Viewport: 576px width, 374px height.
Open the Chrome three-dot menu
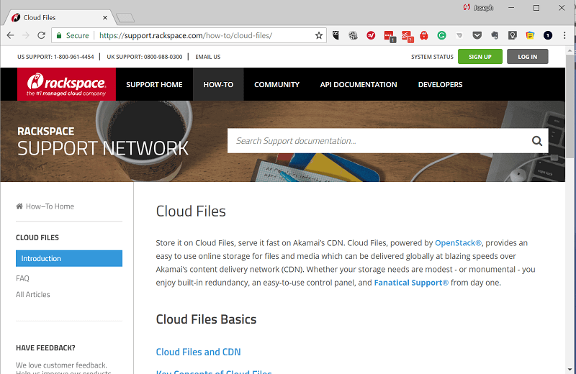pos(564,35)
